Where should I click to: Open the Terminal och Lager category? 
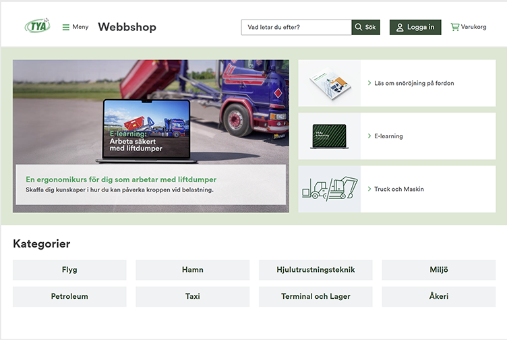coord(315,296)
